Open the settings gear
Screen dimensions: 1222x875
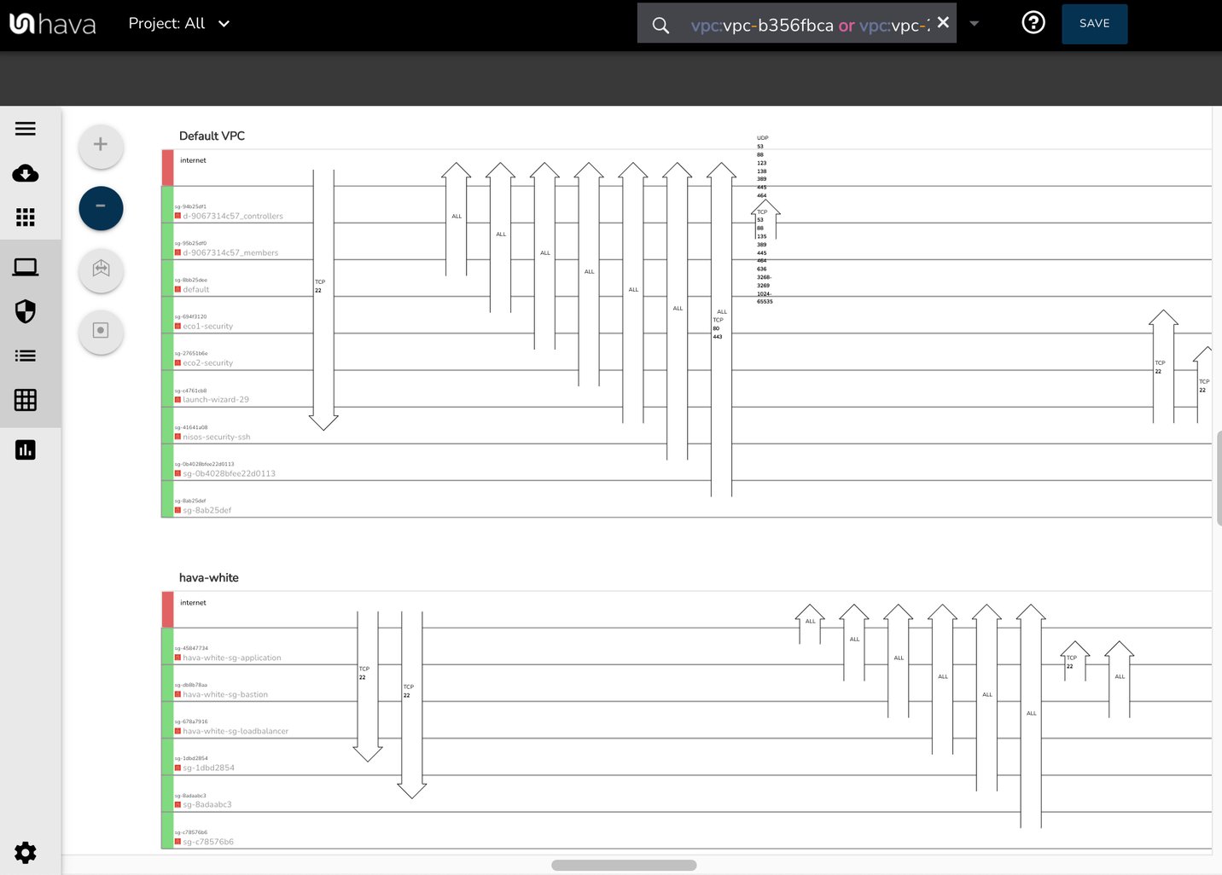tap(25, 853)
